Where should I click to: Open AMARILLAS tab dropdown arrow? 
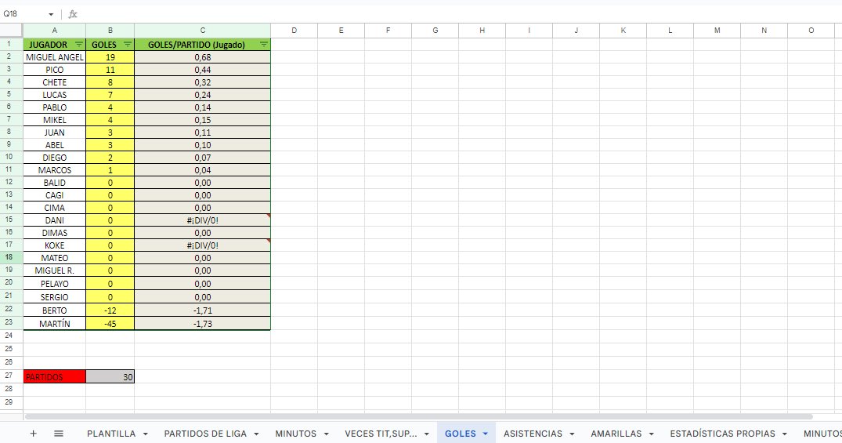coord(652,434)
